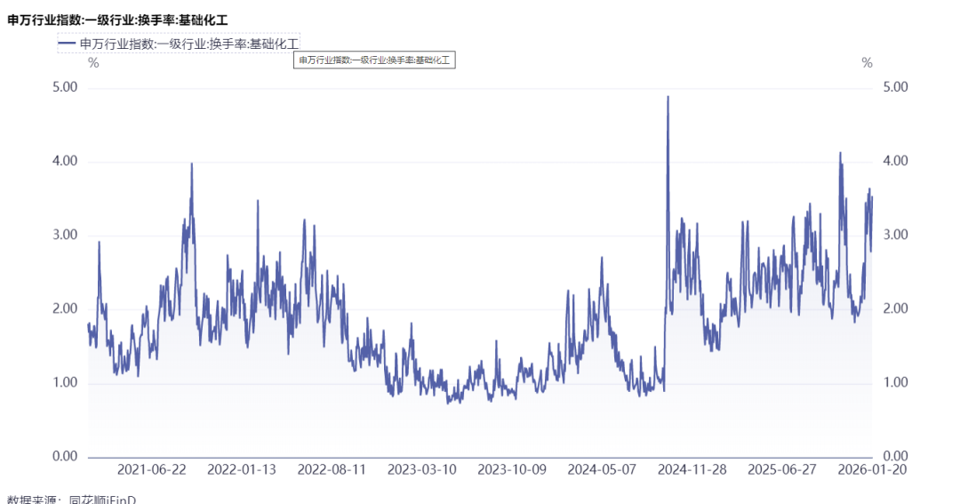Click the date label 2025-06-27
The height and width of the screenshot is (504, 960).
[x=782, y=469]
